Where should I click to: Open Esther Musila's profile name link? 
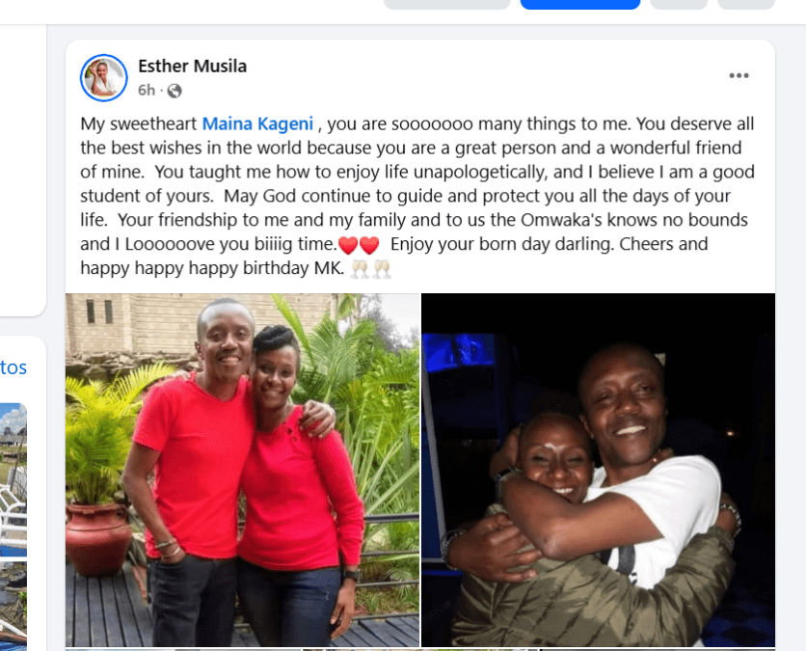coord(192,67)
